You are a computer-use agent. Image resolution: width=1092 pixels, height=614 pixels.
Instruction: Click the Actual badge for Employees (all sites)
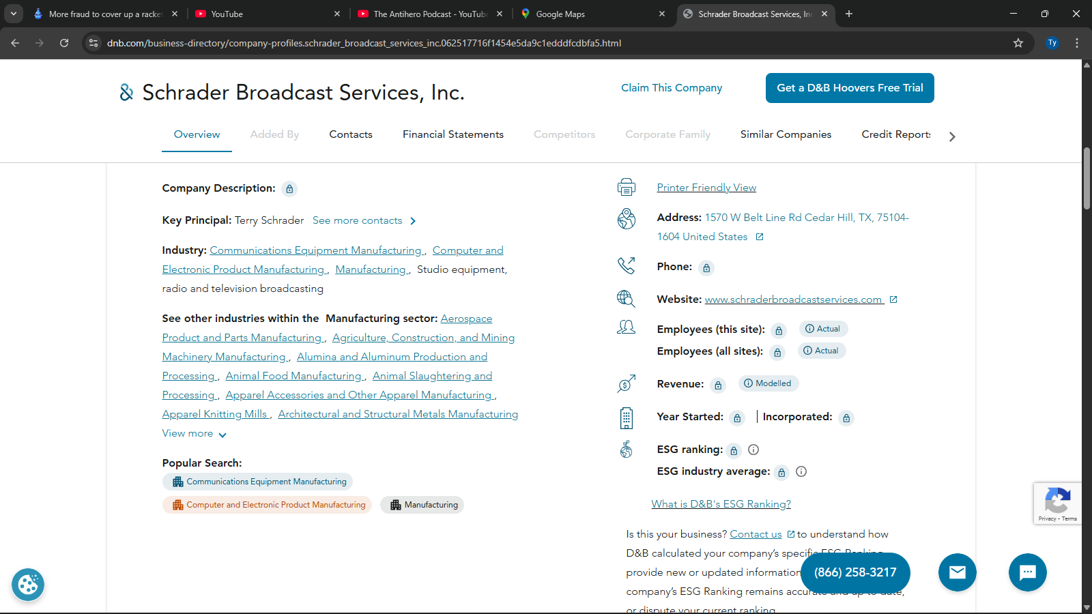tap(821, 351)
